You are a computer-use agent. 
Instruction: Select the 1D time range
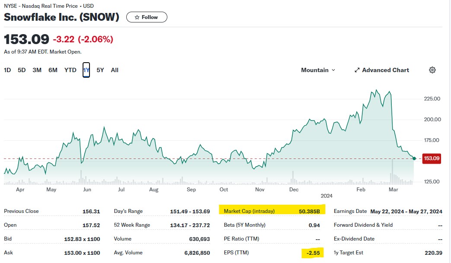click(7, 70)
